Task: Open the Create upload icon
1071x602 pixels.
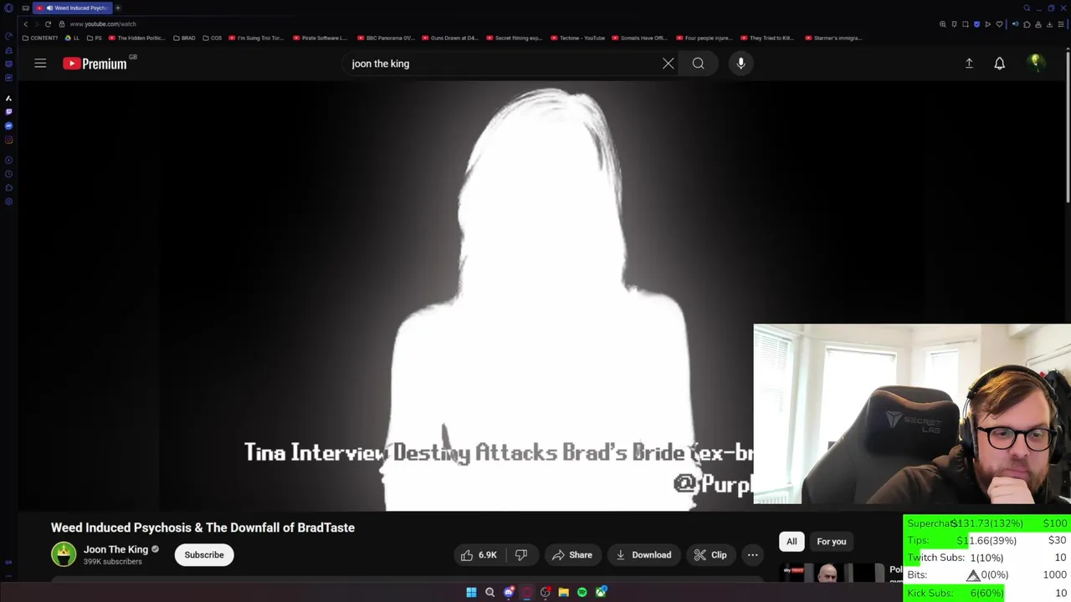Action: coord(969,64)
